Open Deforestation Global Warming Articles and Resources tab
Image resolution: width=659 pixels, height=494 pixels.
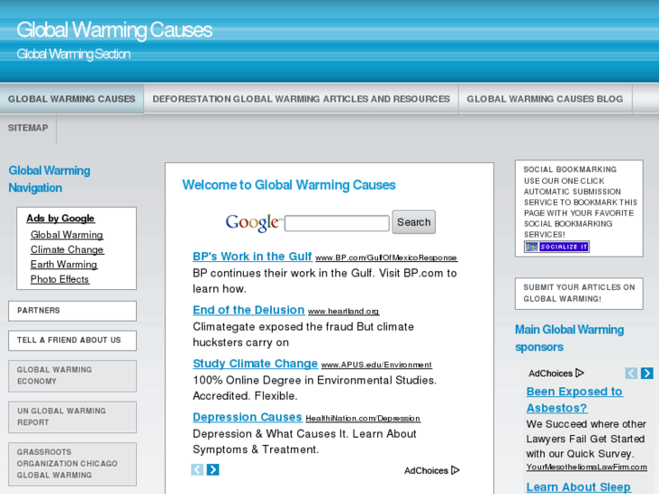tap(301, 99)
